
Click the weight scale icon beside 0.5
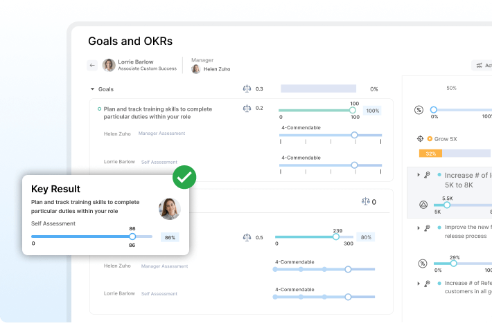click(247, 237)
